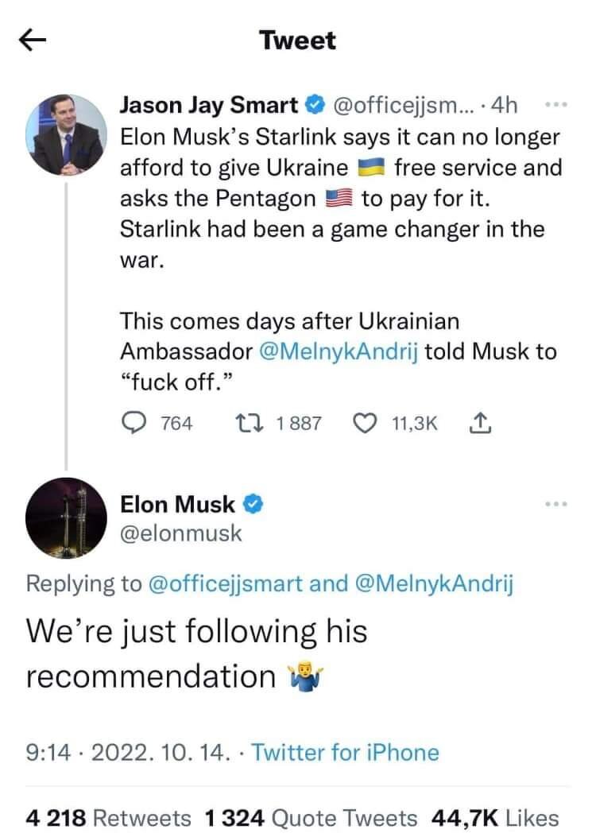596x837 pixels.
Task: Click the Jason Jay Smart display name
Action: tap(209, 104)
